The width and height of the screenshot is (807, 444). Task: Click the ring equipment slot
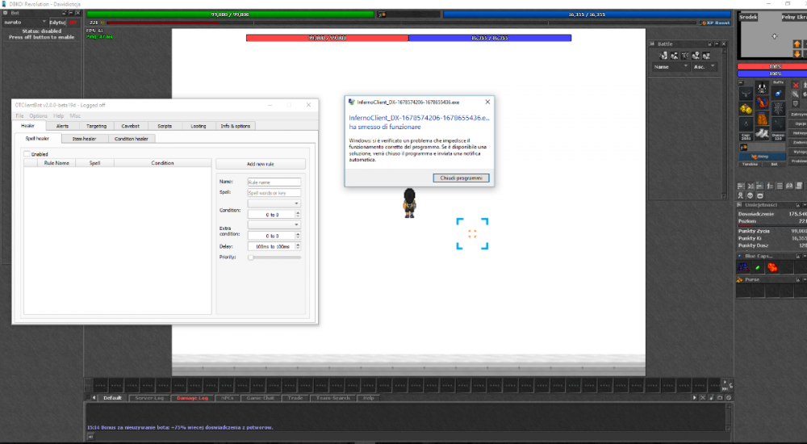(x=746, y=124)
